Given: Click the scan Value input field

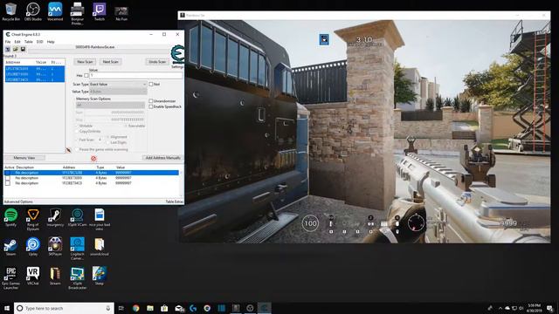Looking at the screenshot, I should (135, 76).
